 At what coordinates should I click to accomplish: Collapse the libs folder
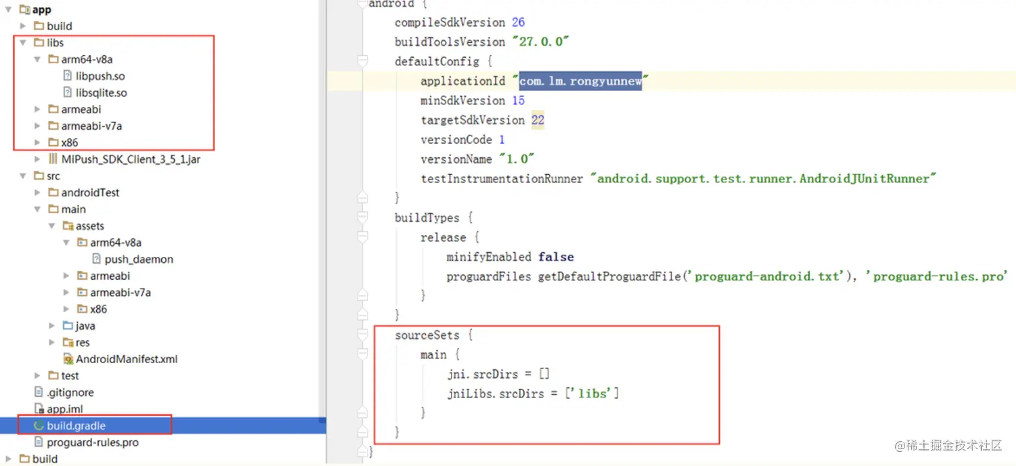23,42
